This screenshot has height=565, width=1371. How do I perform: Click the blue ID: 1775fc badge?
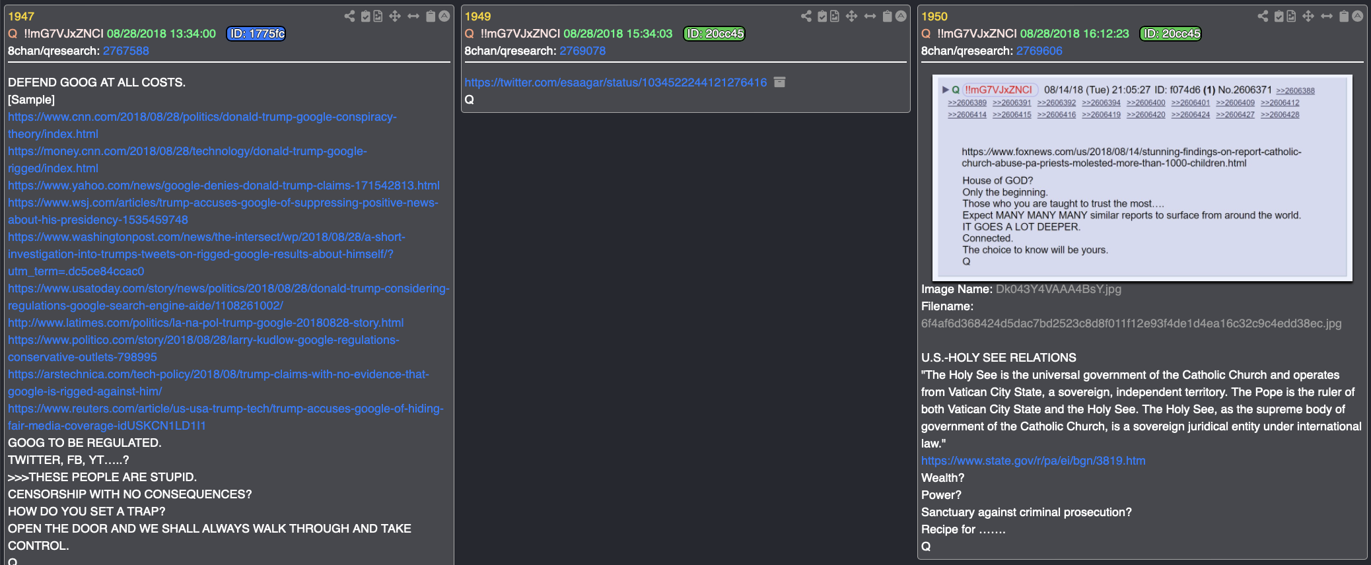(x=256, y=34)
